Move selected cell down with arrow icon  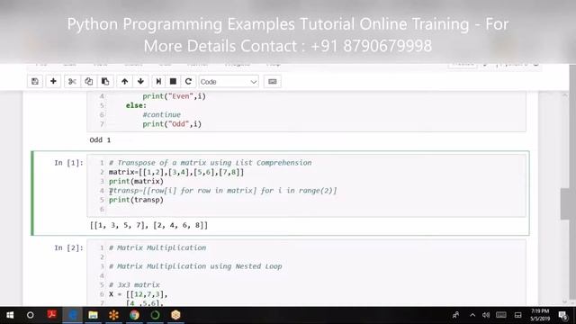[140, 82]
